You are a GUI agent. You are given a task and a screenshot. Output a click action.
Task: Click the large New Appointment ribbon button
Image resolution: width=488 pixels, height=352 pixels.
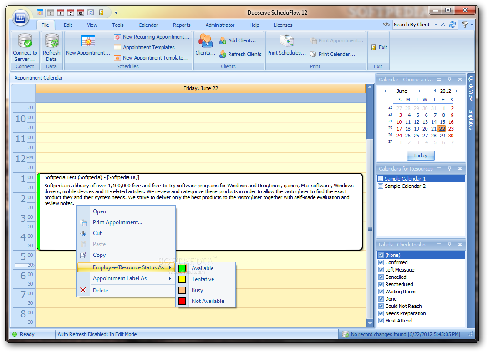pos(88,45)
